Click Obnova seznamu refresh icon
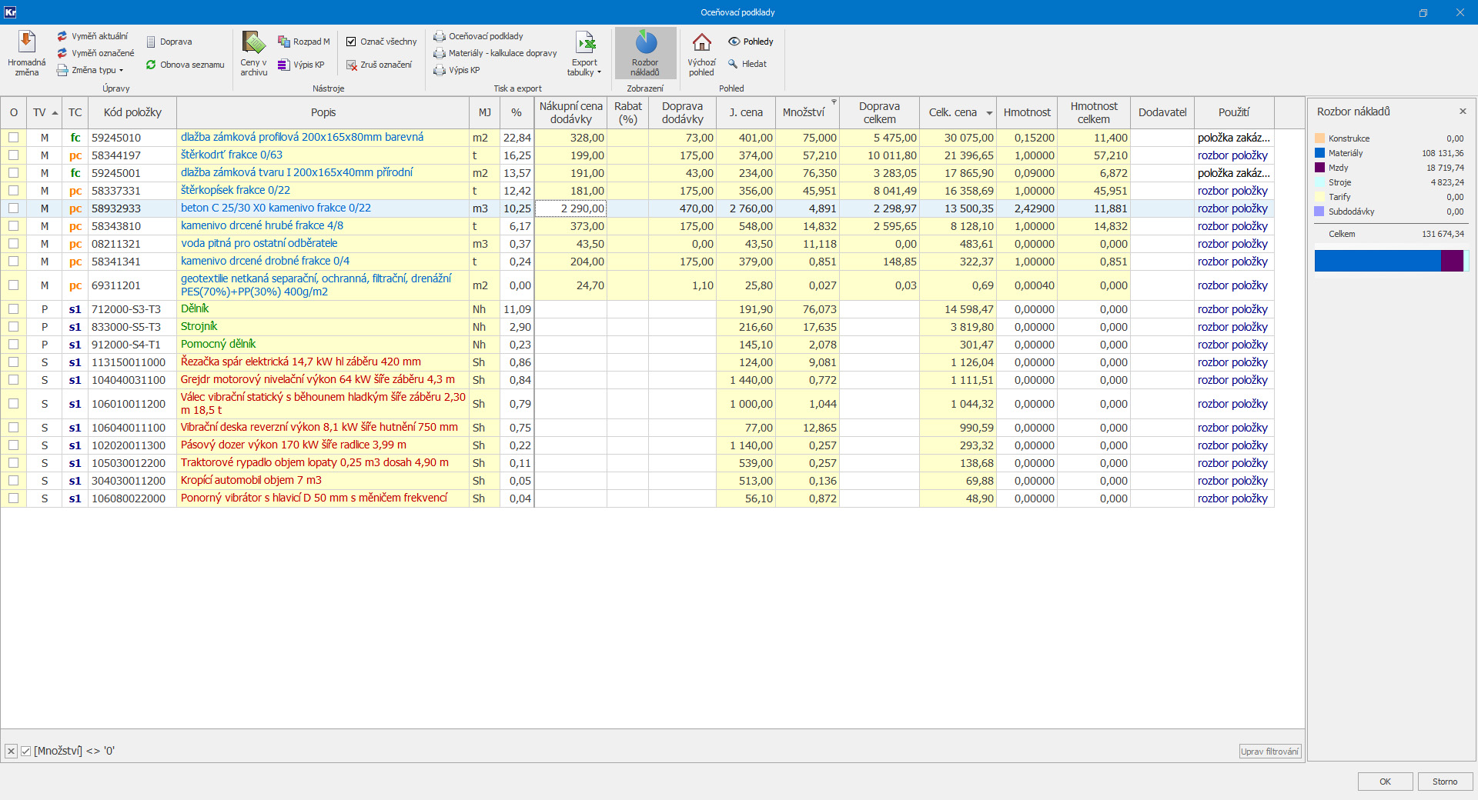This screenshot has width=1478, height=800. point(151,65)
